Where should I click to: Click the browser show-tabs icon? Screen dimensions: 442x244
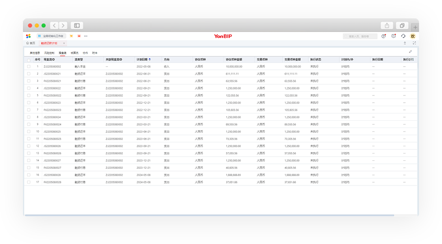pyautogui.click(x=402, y=25)
